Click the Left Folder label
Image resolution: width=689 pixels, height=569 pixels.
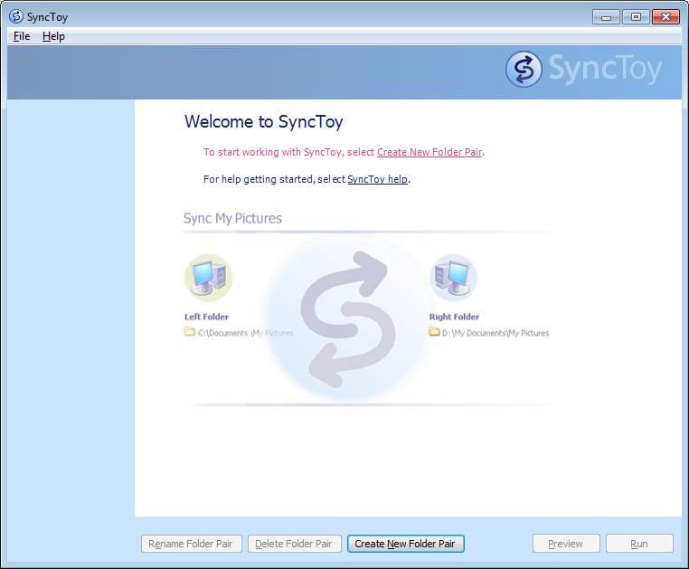[x=206, y=317]
